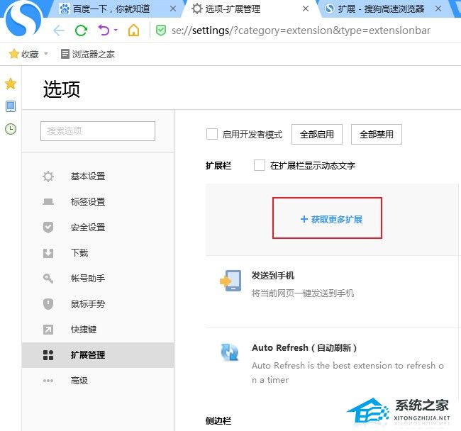This screenshot has height=431, width=461.
Task: Click the 扩展栏 section heading
Action: 218,166
